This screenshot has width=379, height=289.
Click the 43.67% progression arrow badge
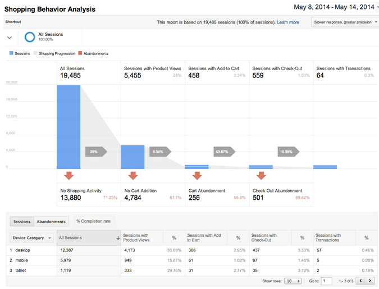[x=223, y=152]
